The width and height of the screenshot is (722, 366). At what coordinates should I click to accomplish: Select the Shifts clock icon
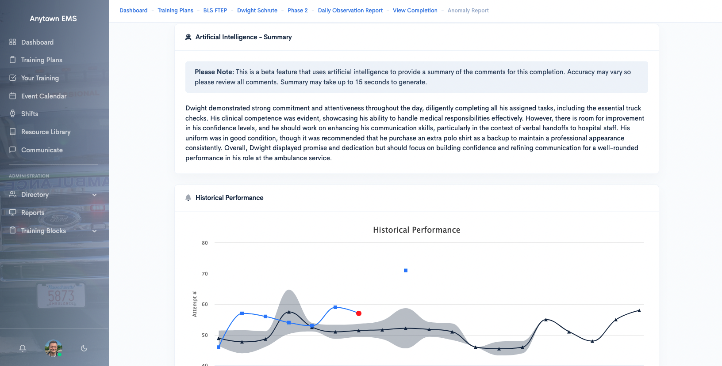tap(13, 113)
